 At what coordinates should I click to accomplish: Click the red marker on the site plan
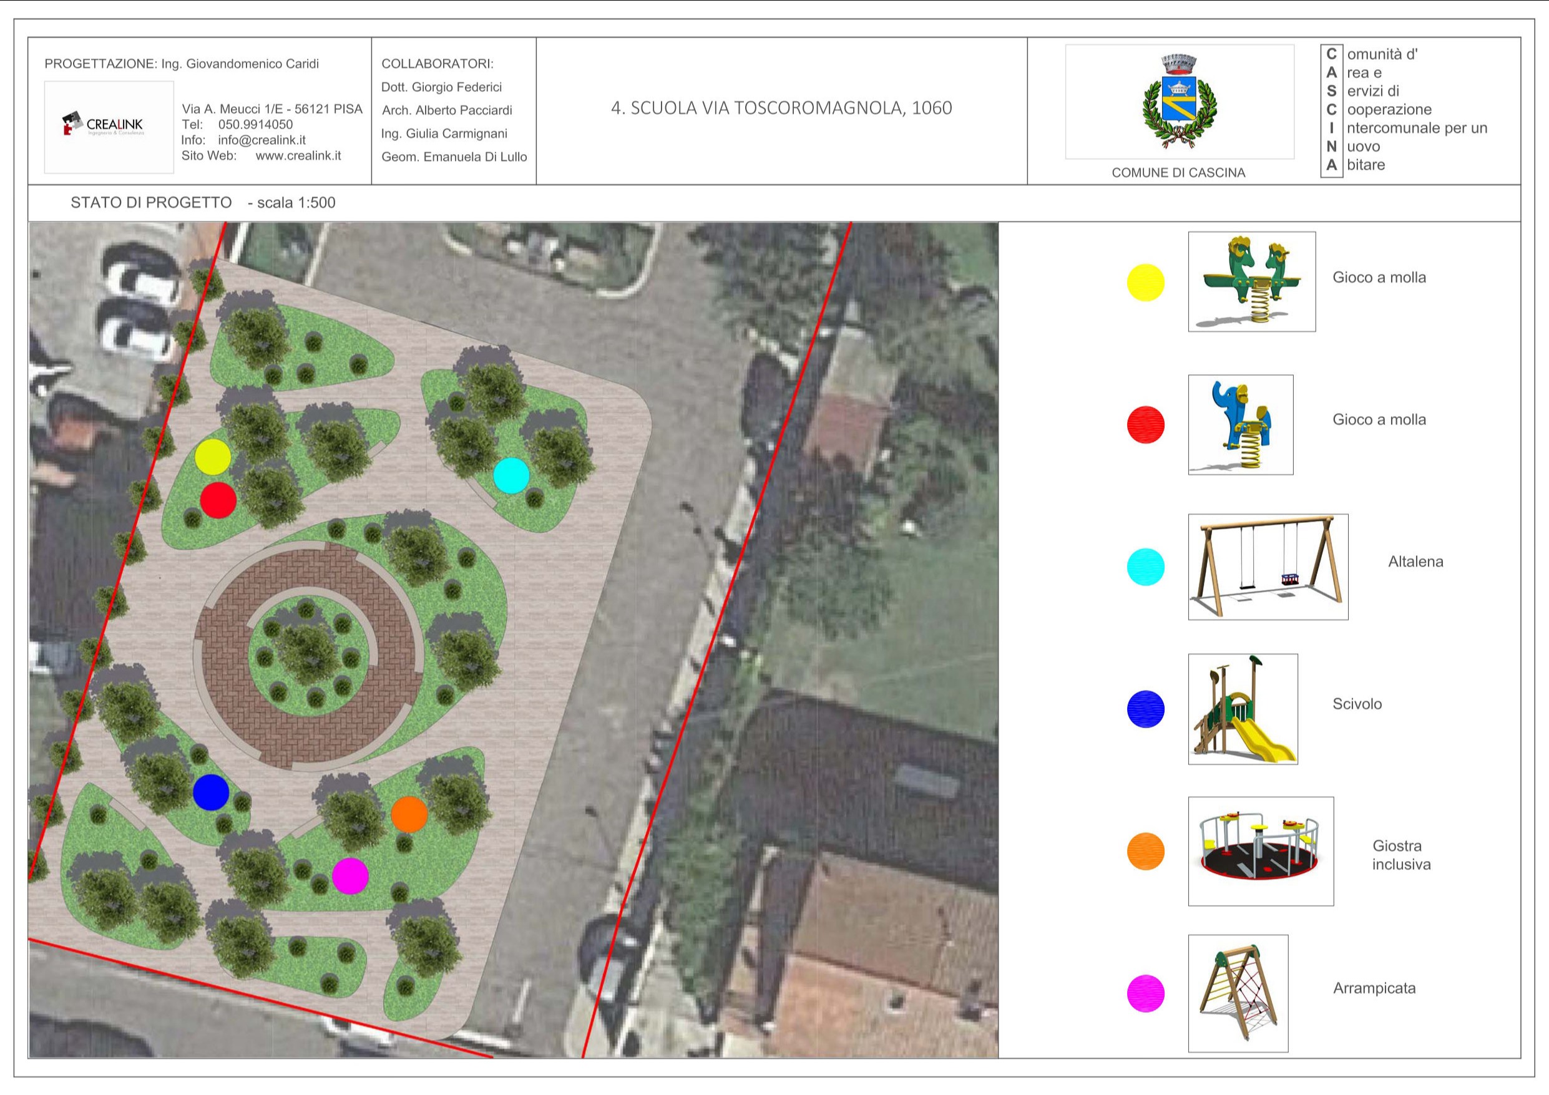click(x=218, y=500)
